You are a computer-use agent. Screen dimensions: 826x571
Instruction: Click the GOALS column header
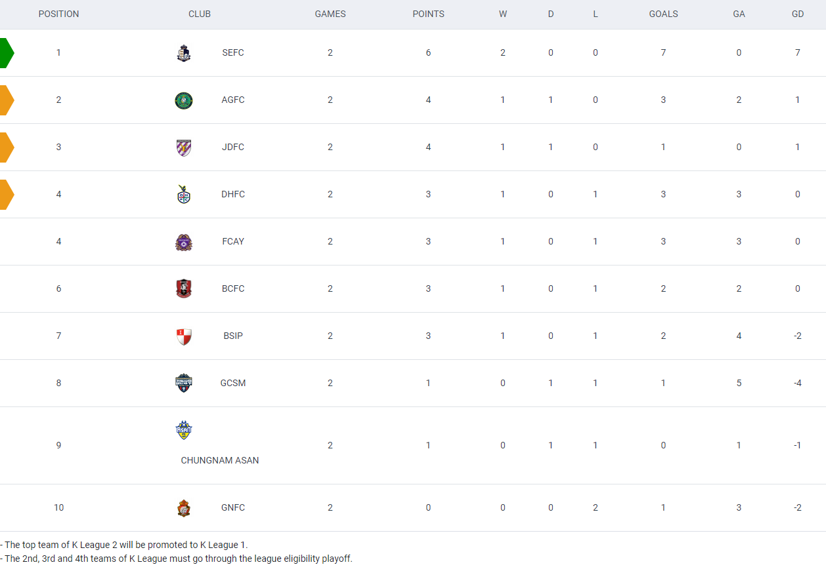pyautogui.click(x=663, y=14)
